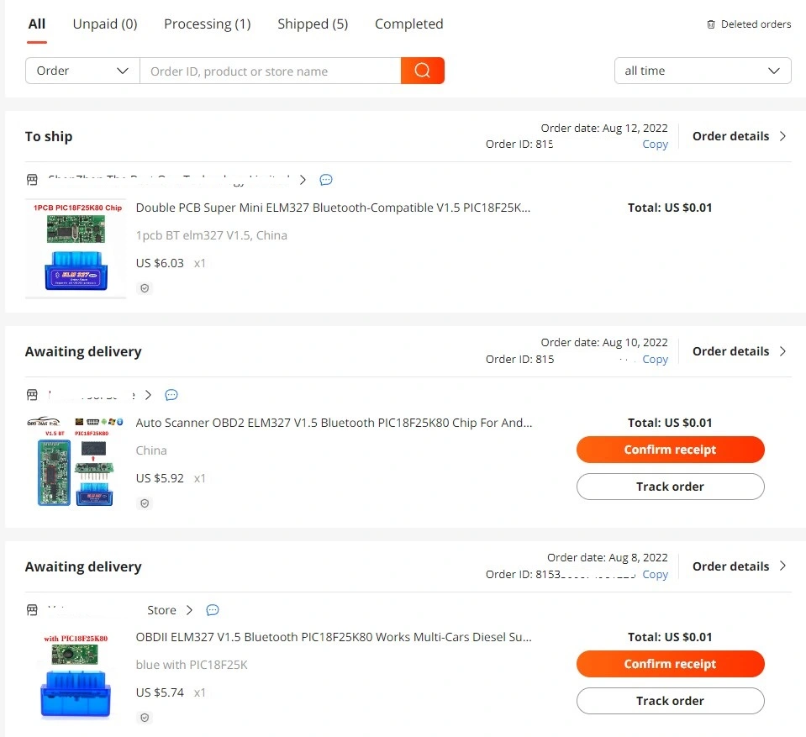This screenshot has height=737, width=806.
Task: Expand Order details for Aug 12 order
Action: click(x=739, y=136)
